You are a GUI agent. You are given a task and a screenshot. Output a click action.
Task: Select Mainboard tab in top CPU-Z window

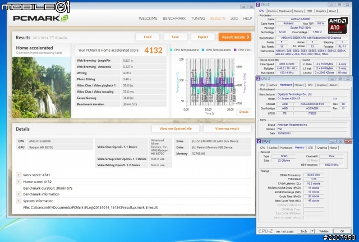tap(286, 11)
